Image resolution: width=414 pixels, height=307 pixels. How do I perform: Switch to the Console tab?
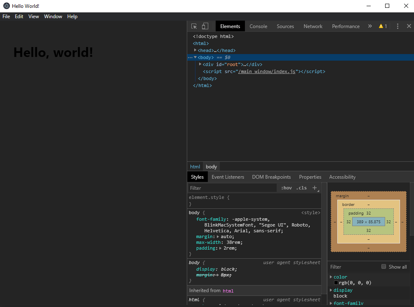pyautogui.click(x=259, y=26)
